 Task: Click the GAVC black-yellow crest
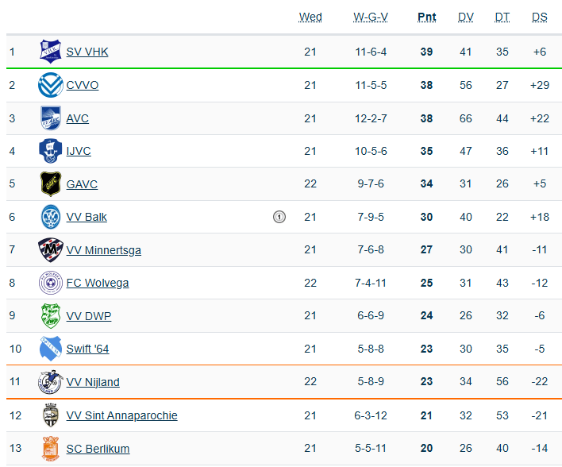tap(51, 184)
